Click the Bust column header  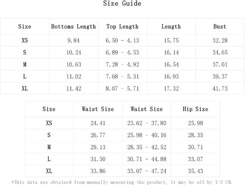[x=220, y=26]
